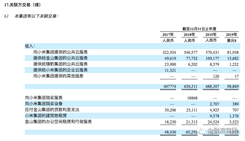
Task: Click the total 688,307
Action: pyautogui.click(x=212, y=87)
